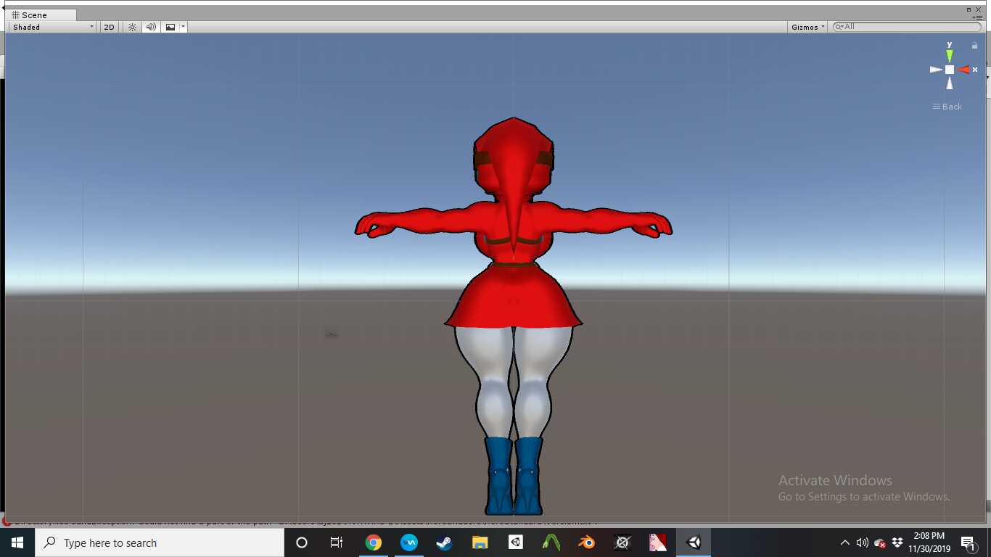Open the Shaded draw mode dropdown
This screenshot has width=991, height=557.
click(x=52, y=27)
